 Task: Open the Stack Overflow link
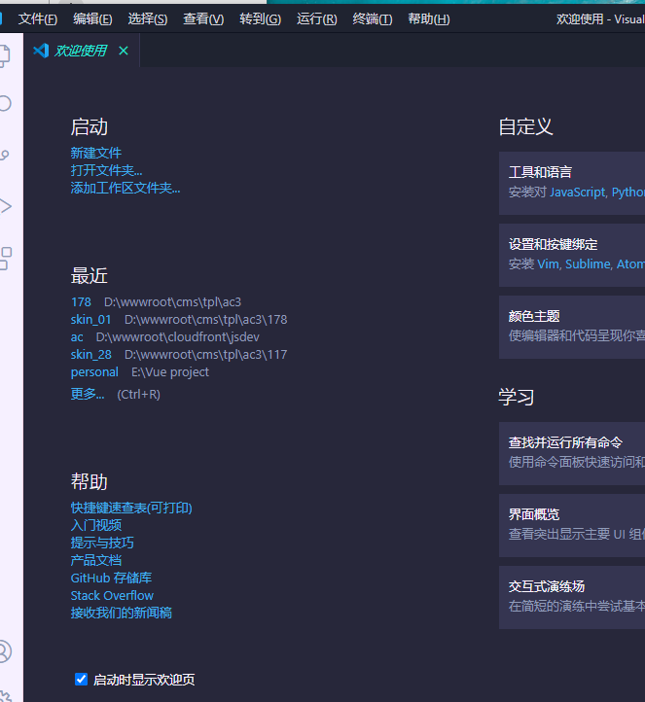112,595
